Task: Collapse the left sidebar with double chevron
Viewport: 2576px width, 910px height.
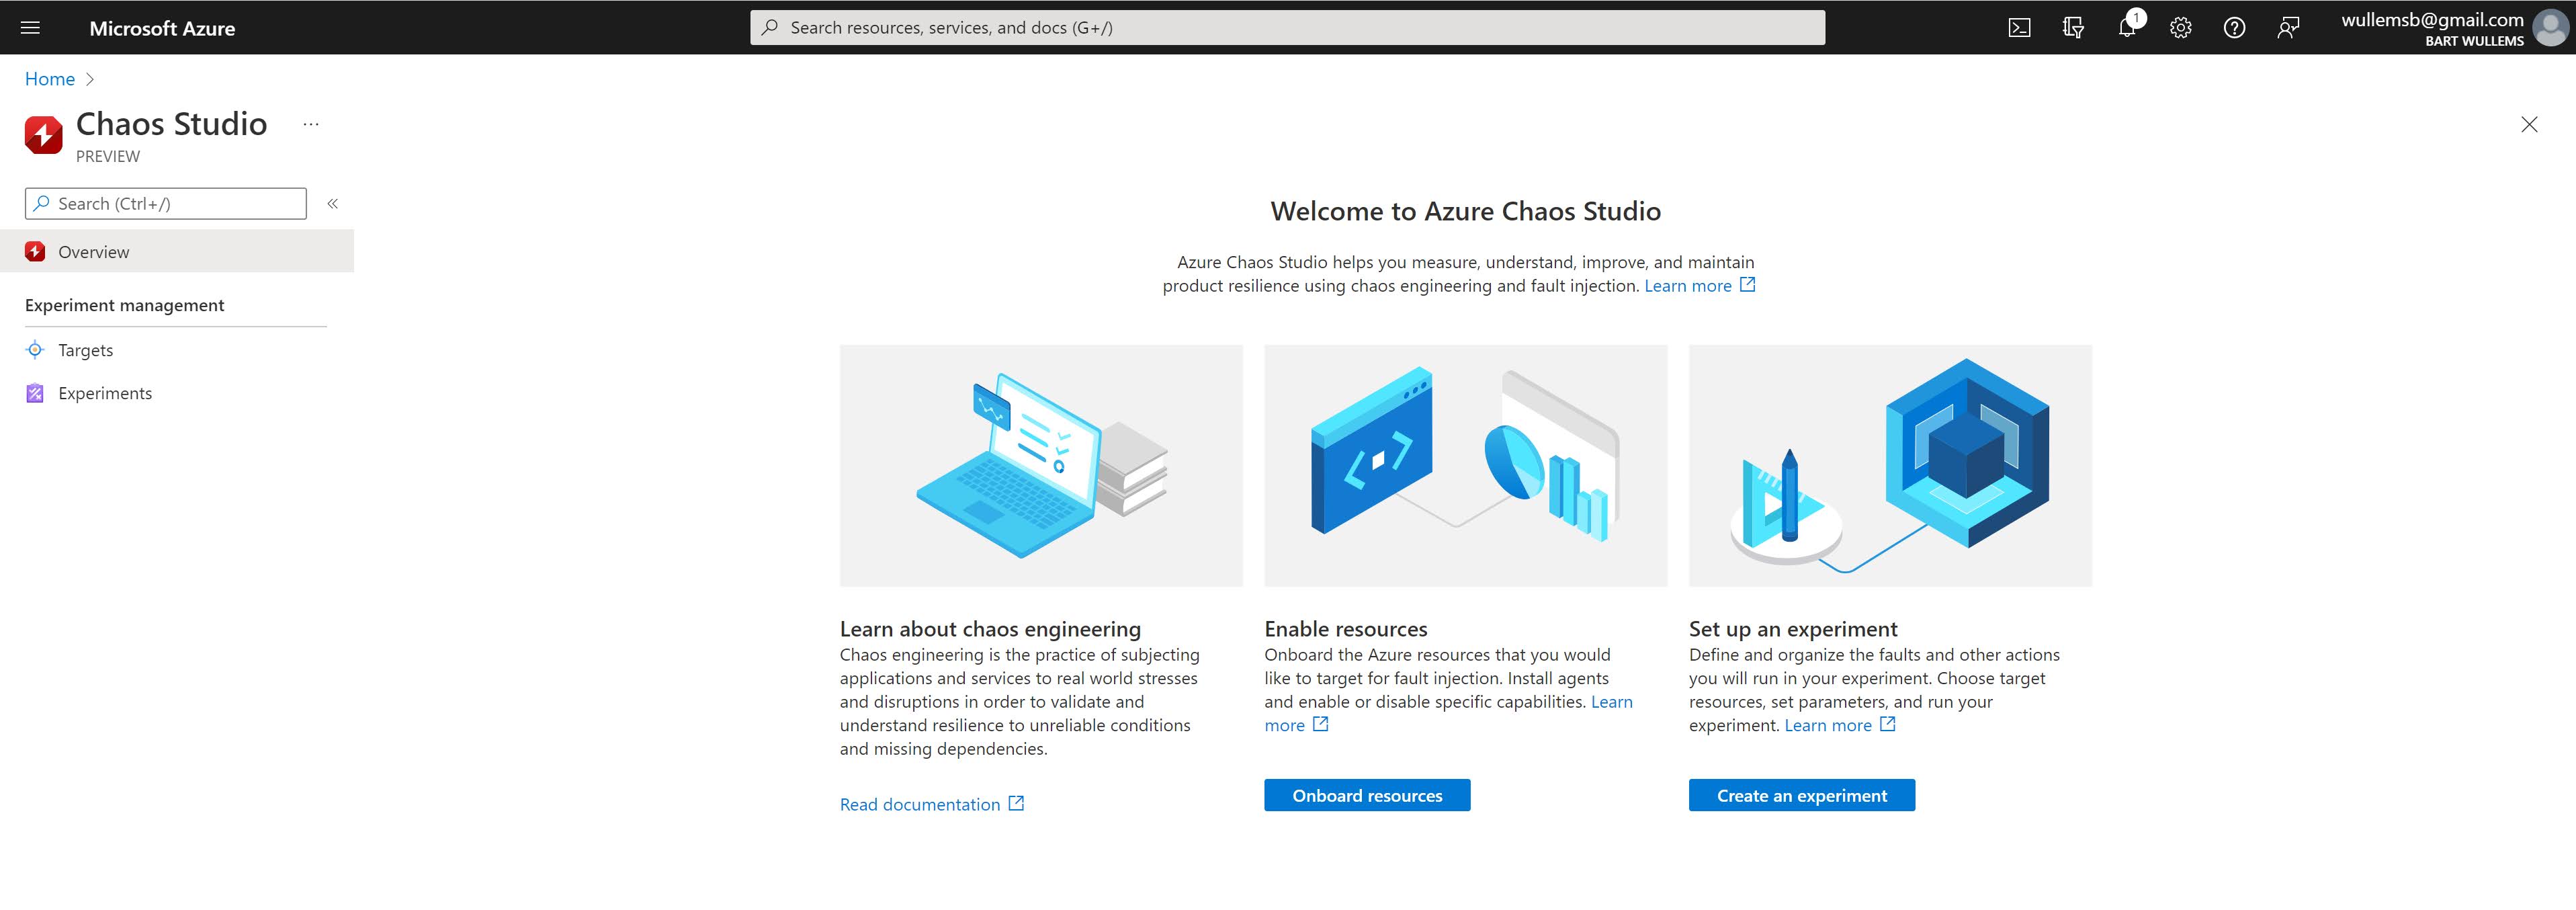Action: click(333, 204)
